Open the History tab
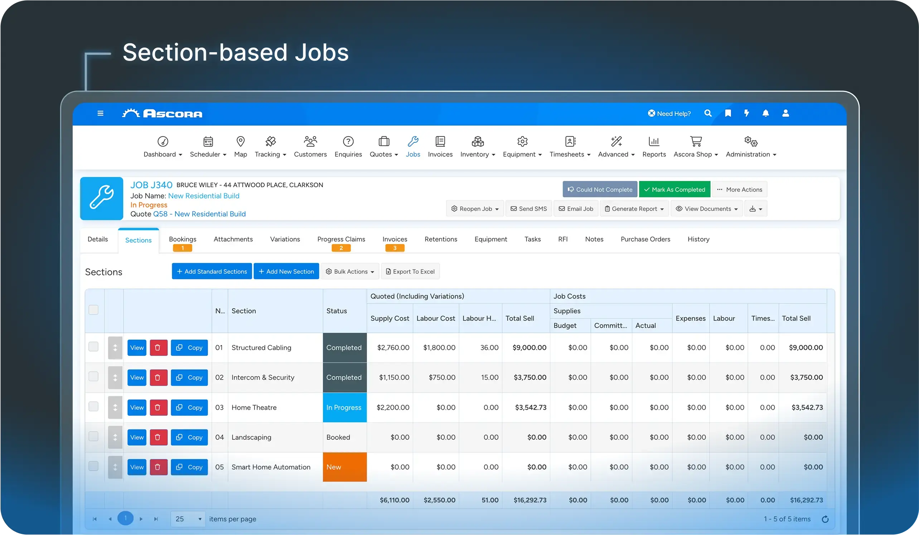 (x=698, y=239)
